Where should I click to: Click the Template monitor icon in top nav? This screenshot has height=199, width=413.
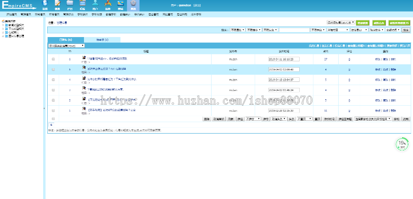click(82, 5)
